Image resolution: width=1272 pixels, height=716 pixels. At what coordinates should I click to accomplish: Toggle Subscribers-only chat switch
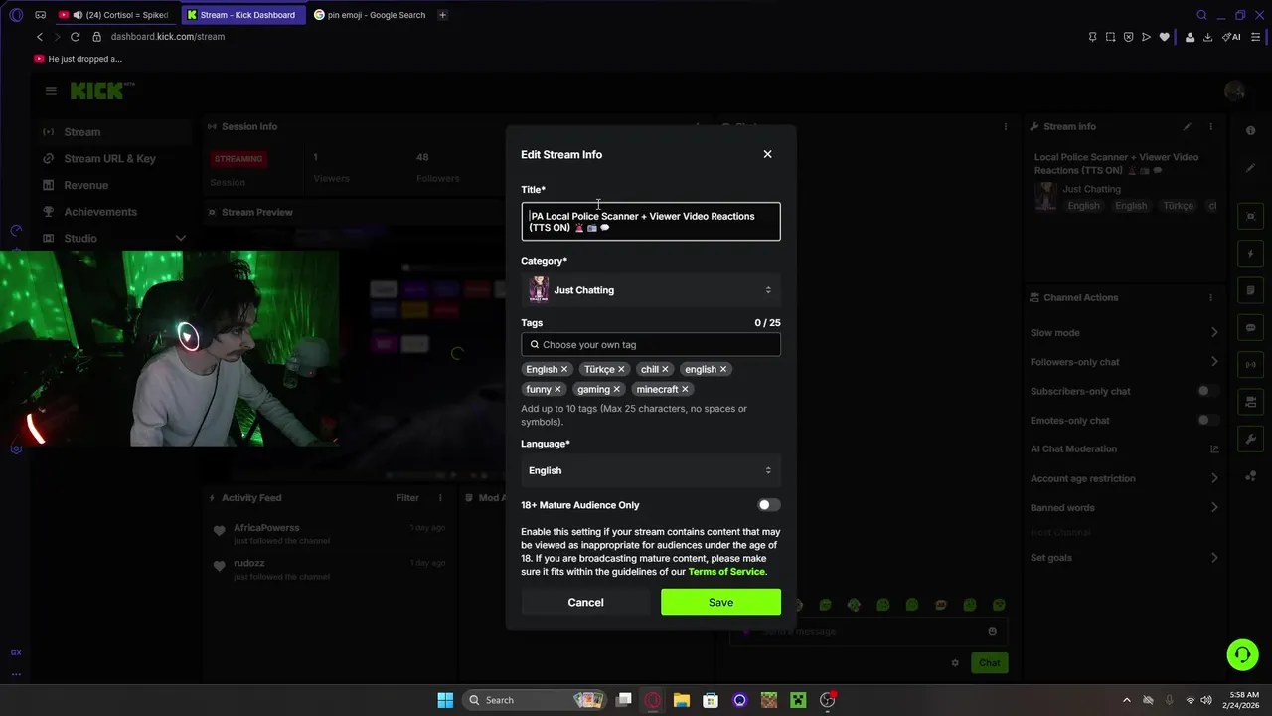[x=1207, y=391]
